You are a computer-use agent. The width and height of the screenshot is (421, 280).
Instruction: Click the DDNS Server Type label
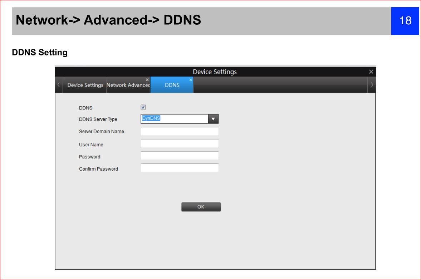[x=98, y=119]
